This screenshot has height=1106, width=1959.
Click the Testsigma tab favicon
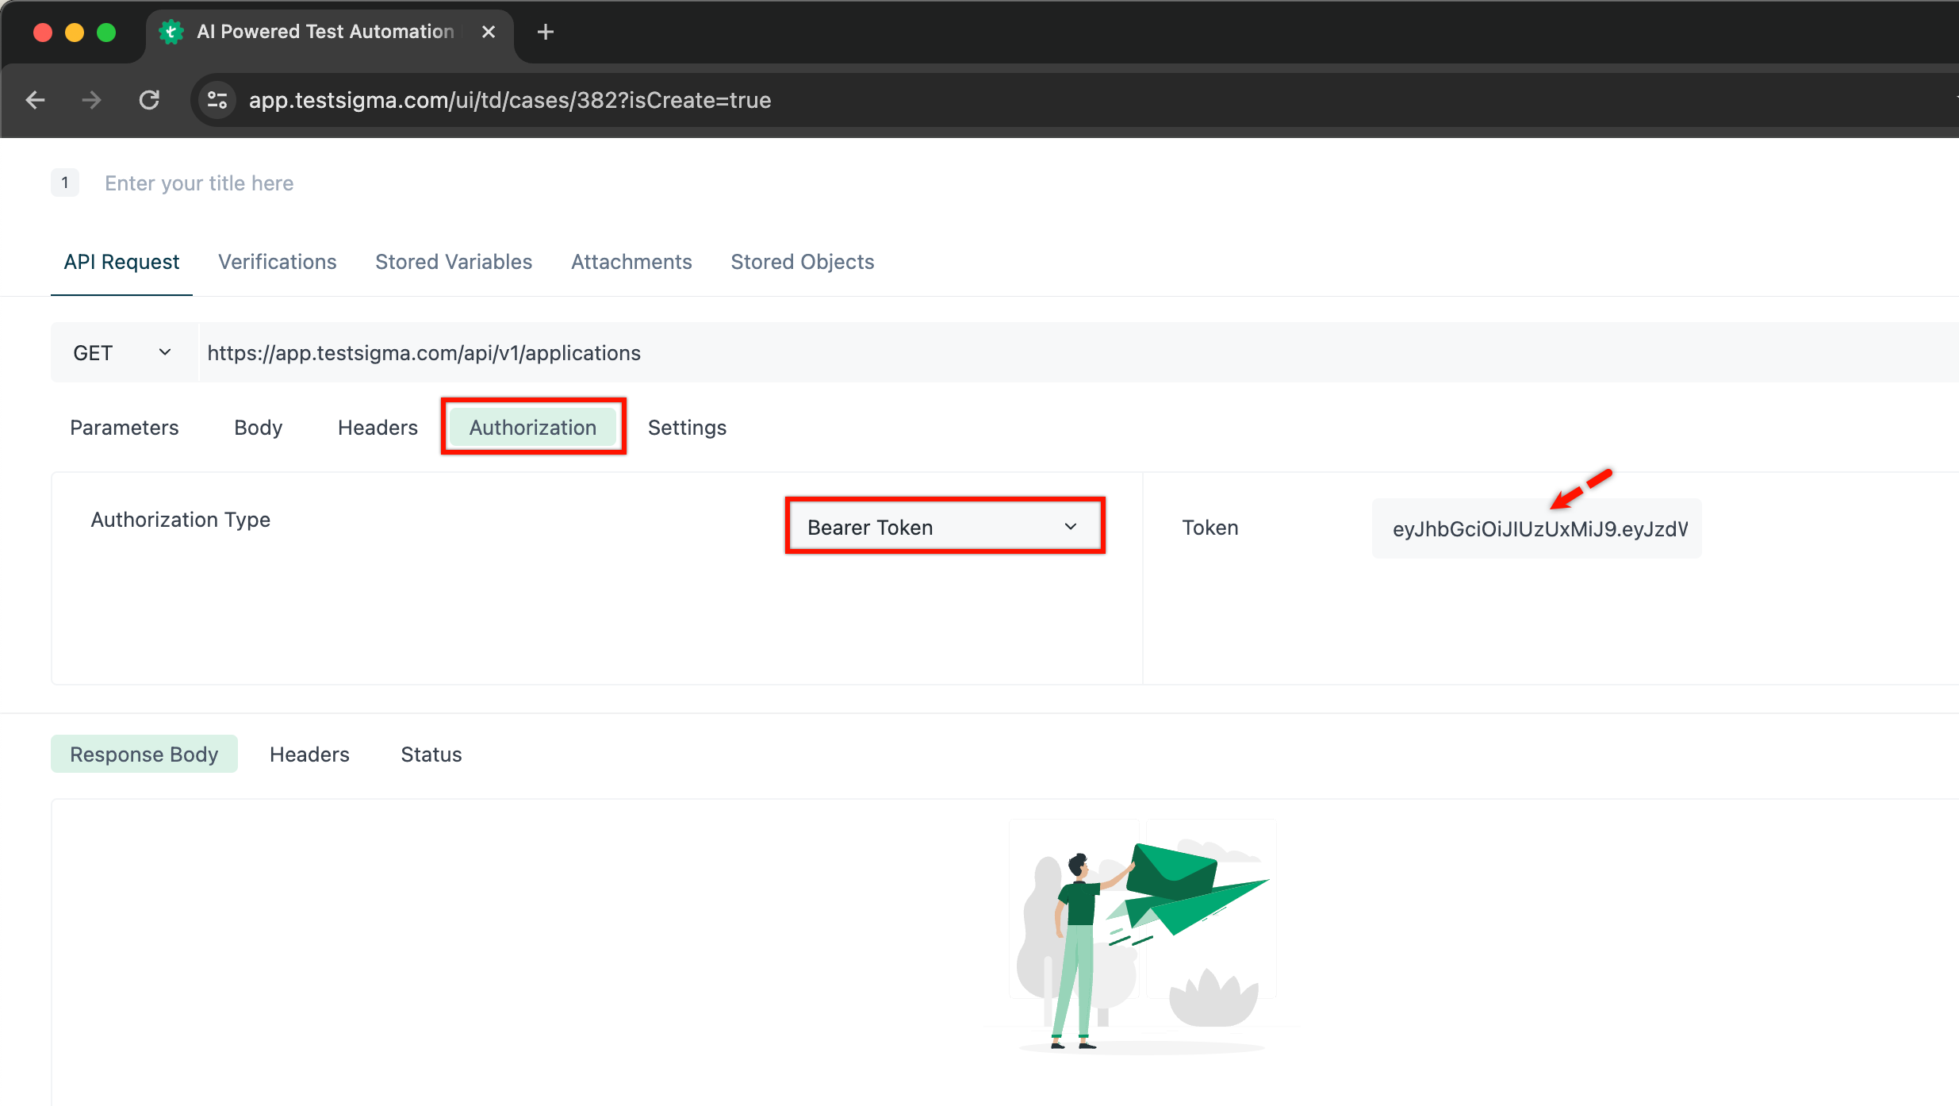[x=171, y=32]
